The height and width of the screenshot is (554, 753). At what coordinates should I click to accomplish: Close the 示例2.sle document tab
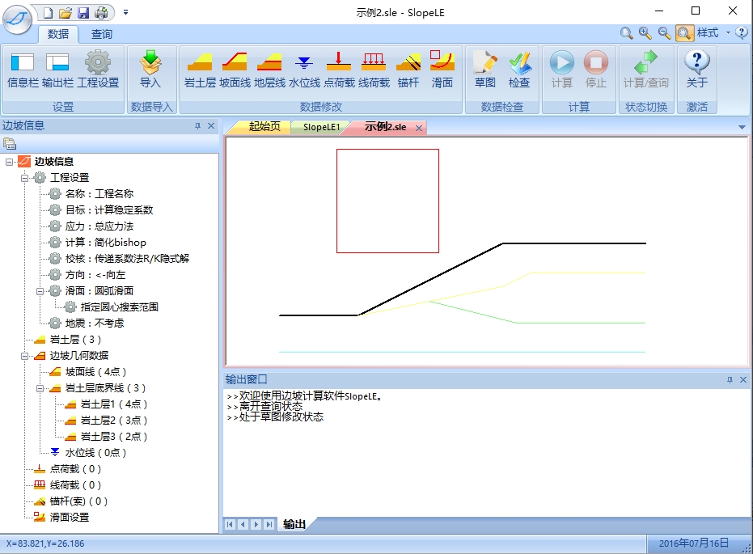419,128
